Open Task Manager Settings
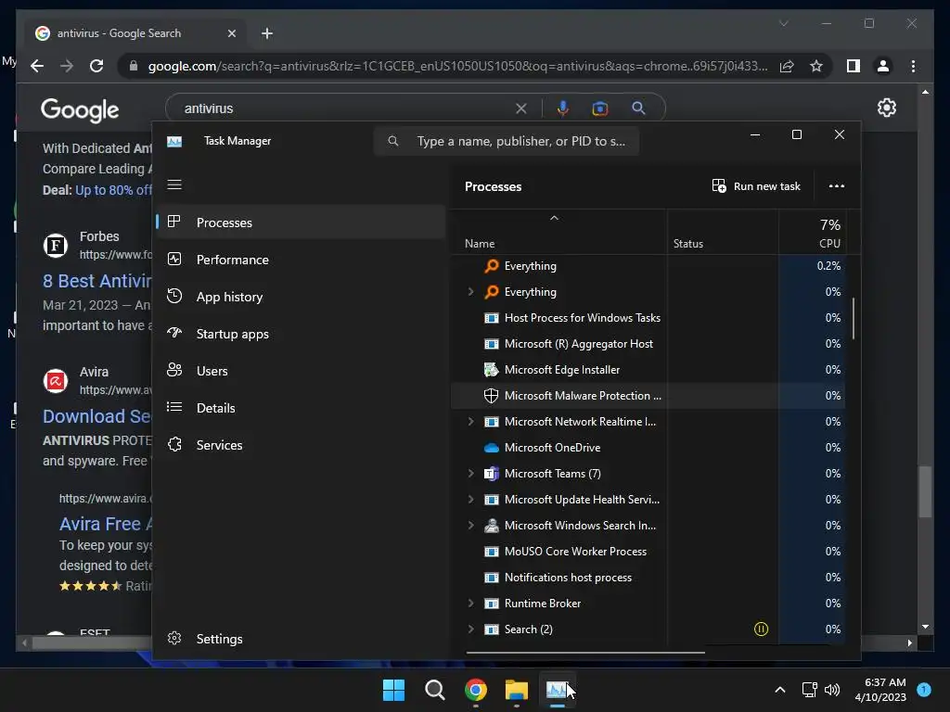Screen dimensions: 950x712 (x=302, y=639)
